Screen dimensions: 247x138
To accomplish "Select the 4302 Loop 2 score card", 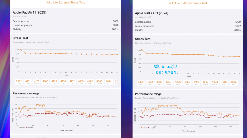I will (x=150, y=83).
